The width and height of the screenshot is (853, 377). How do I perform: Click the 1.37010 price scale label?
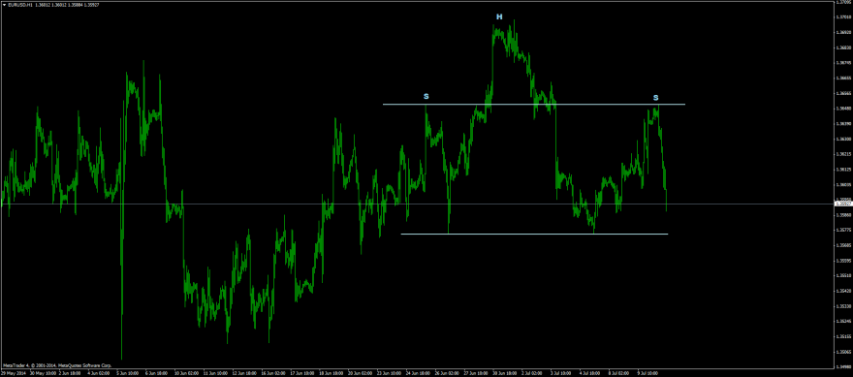click(x=843, y=16)
